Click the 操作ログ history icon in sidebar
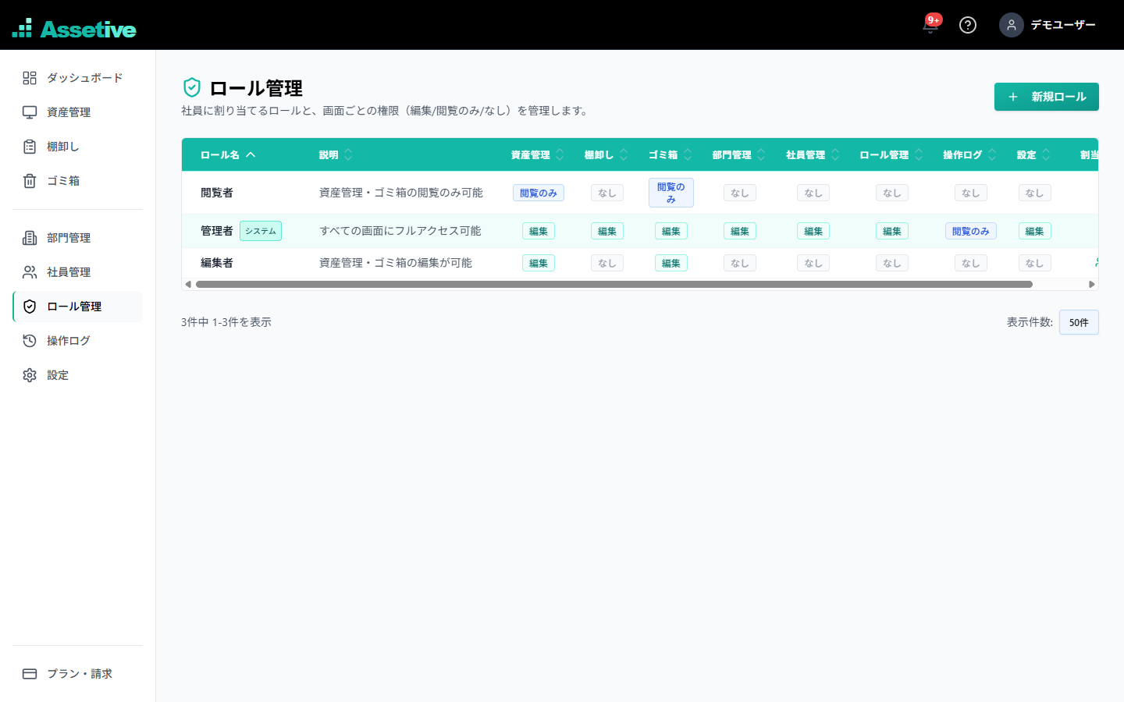 coord(30,341)
